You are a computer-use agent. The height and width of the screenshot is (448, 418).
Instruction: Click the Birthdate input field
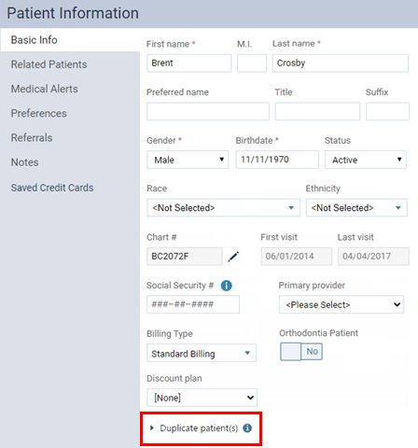277,160
